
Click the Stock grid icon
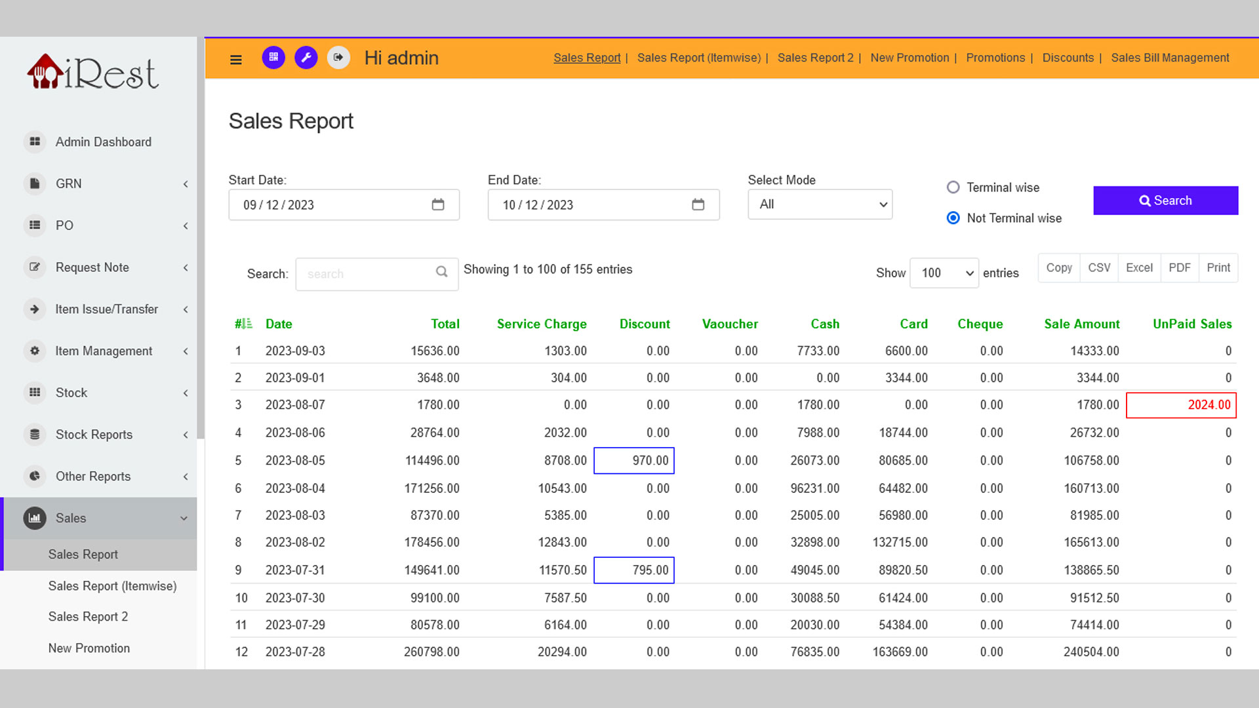click(35, 393)
